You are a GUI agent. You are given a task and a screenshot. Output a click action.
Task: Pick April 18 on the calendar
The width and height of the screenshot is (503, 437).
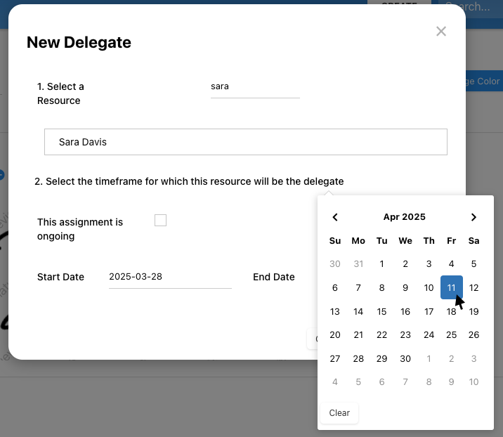point(451,311)
